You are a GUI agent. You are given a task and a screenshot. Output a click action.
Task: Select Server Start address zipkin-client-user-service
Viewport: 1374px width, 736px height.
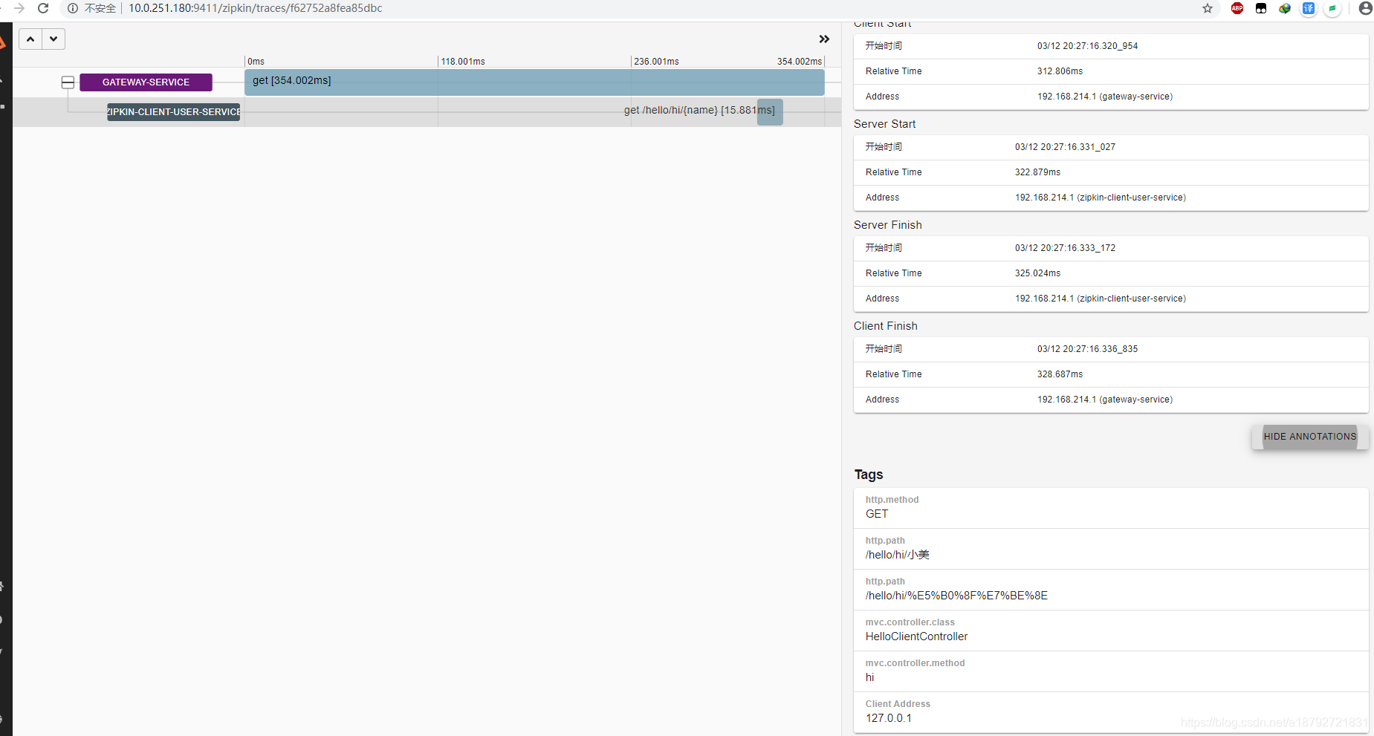click(x=1101, y=198)
